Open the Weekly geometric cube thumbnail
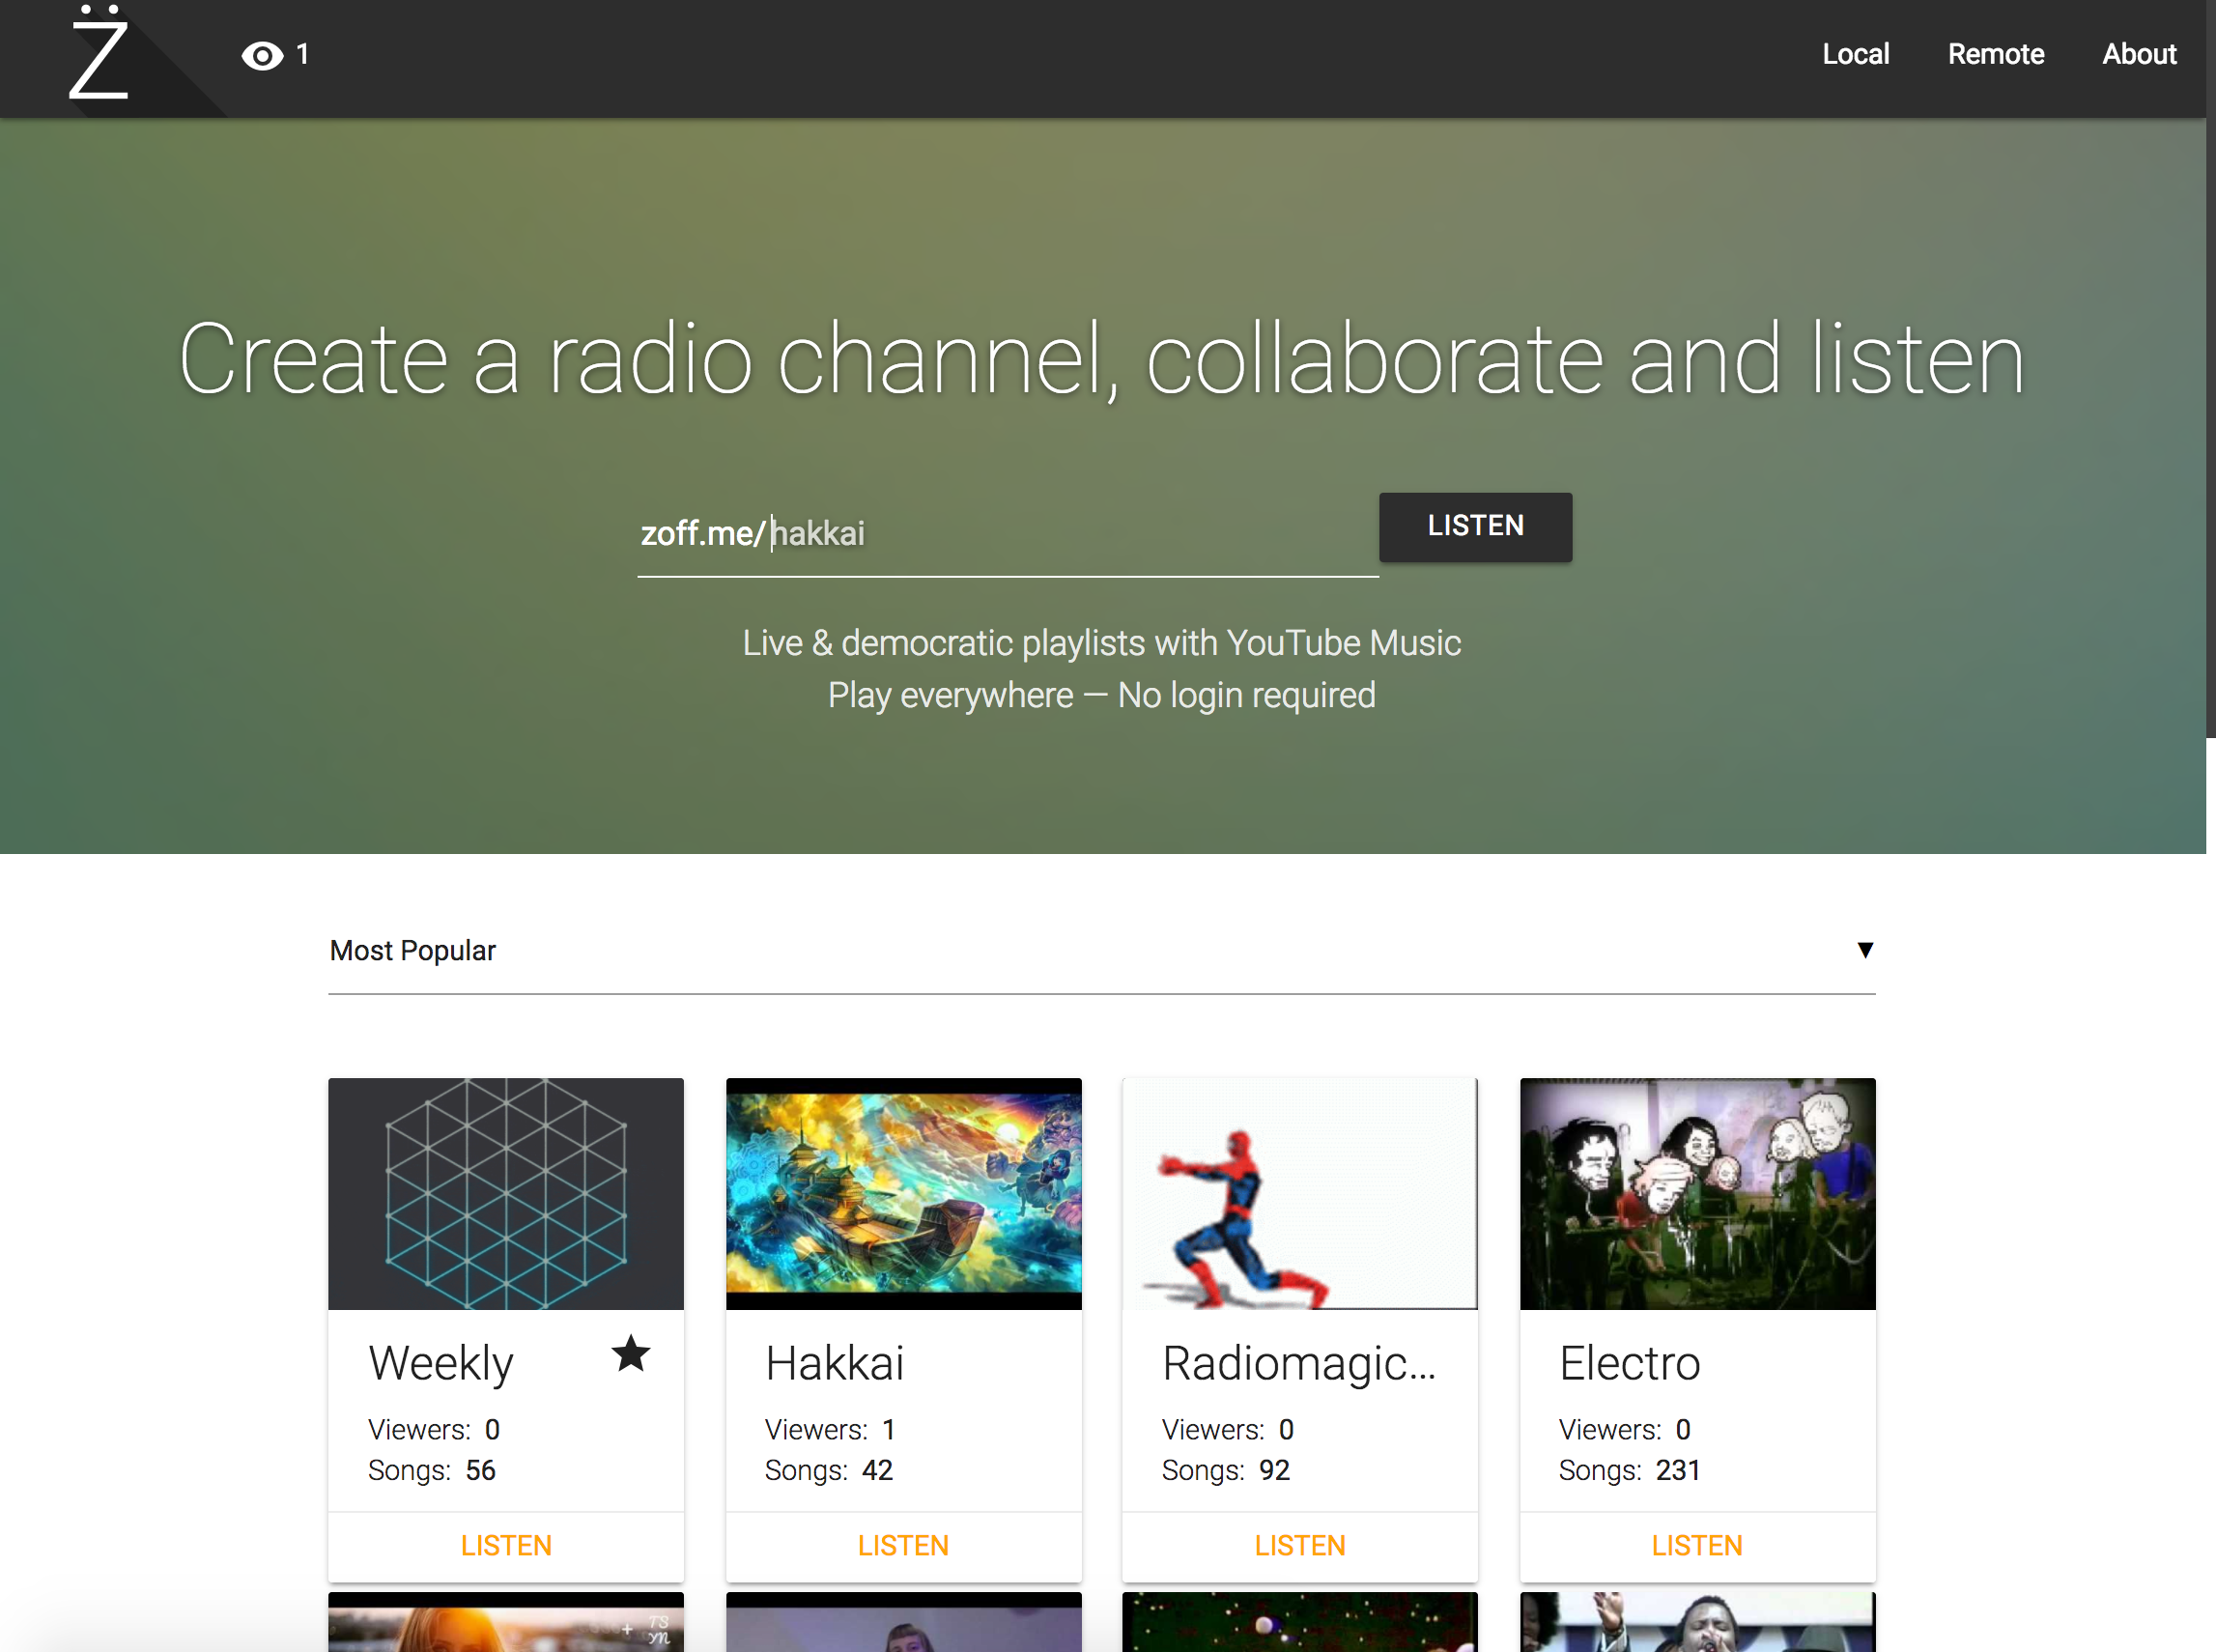The height and width of the screenshot is (1652, 2216). click(505, 1193)
